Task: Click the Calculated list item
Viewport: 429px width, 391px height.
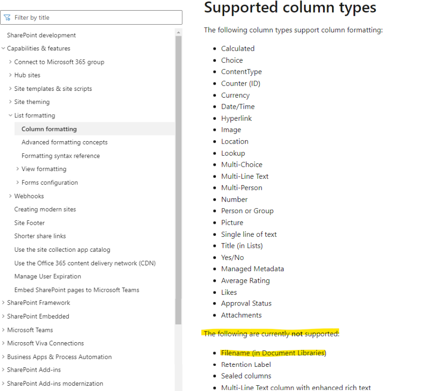Action: pos(238,49)
